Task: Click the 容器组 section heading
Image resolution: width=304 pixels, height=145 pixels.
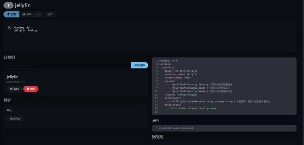Action: [x=9, y=57]
